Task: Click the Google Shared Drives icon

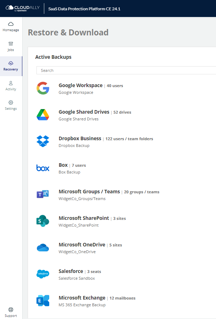Action: pyautogui.click(x=43, y=115)
